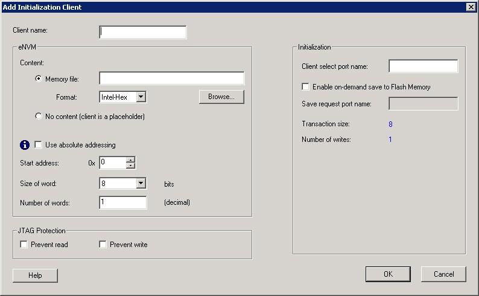Enable Use absolute addressing checkbox
Image resolution: width=479 pixels, height=296 pixels.
[x=38, y=144]
